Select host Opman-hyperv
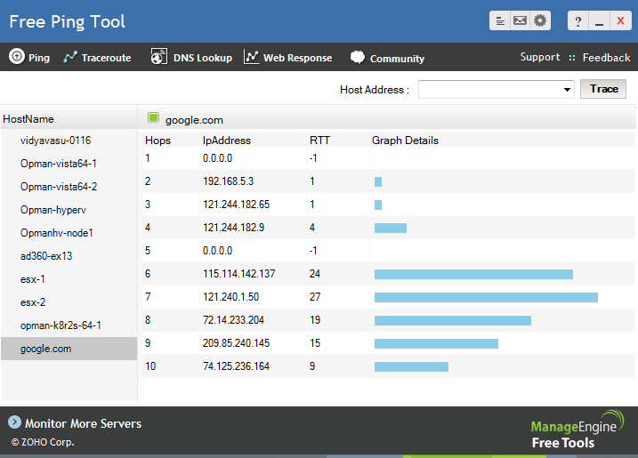 (x=53, y=210)
